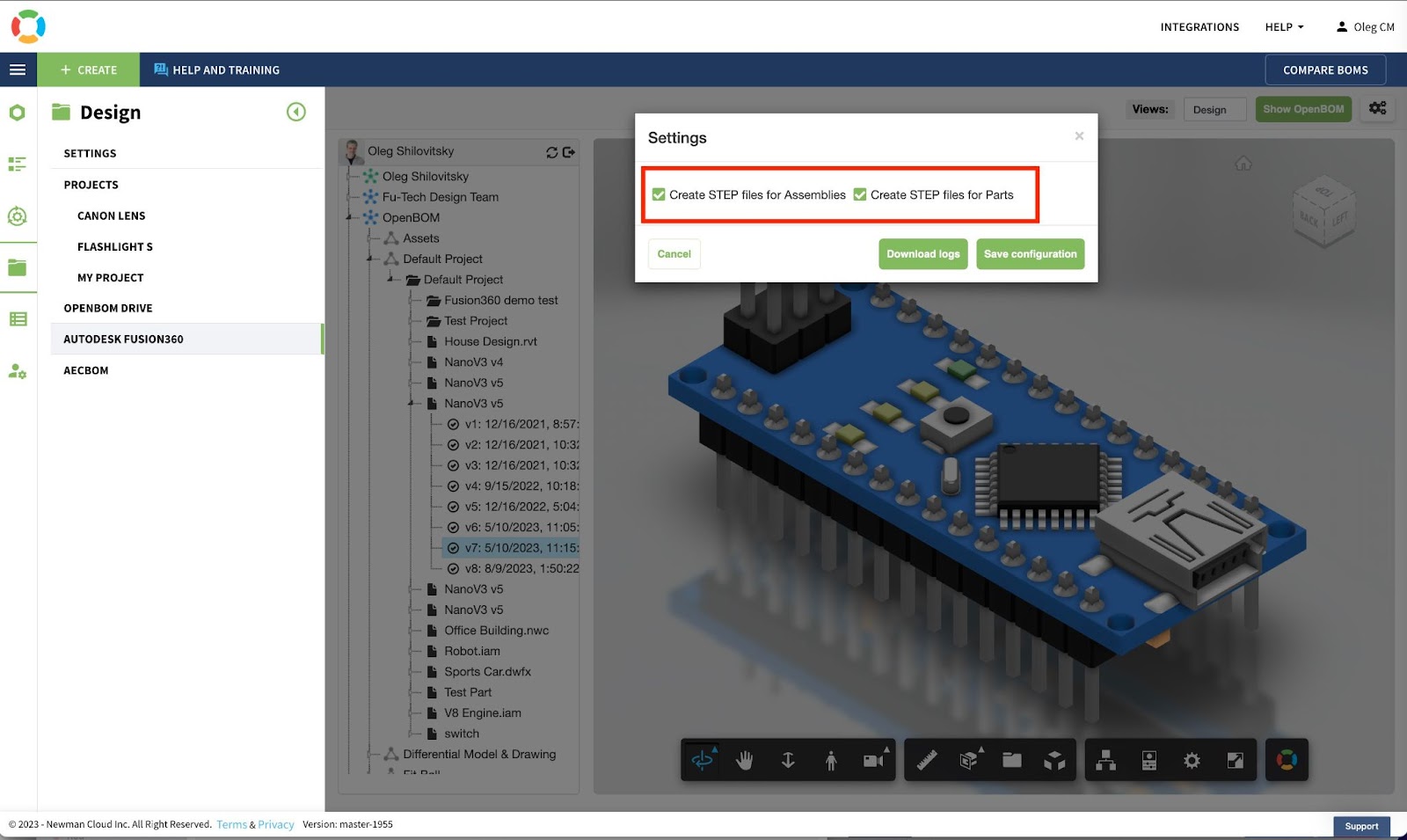Click the Show OpenBOM button
1407x840 pixels.
1303,109
